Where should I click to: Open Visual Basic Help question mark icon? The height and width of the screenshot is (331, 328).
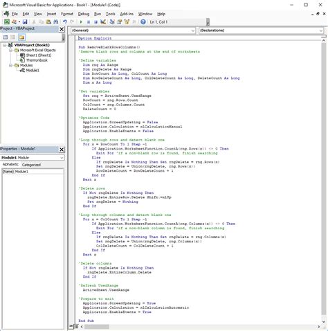pyautogui.click(x=143, y=22)
